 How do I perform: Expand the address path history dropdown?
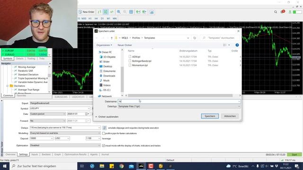click(x=188, y=38)
